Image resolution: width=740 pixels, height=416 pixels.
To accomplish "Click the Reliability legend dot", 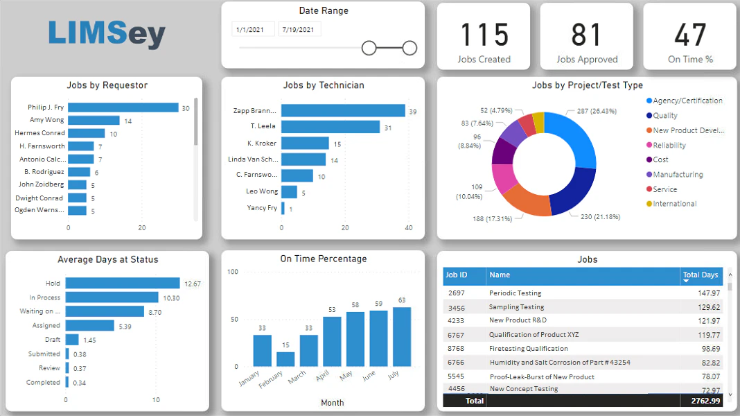I will pos(649,145).
